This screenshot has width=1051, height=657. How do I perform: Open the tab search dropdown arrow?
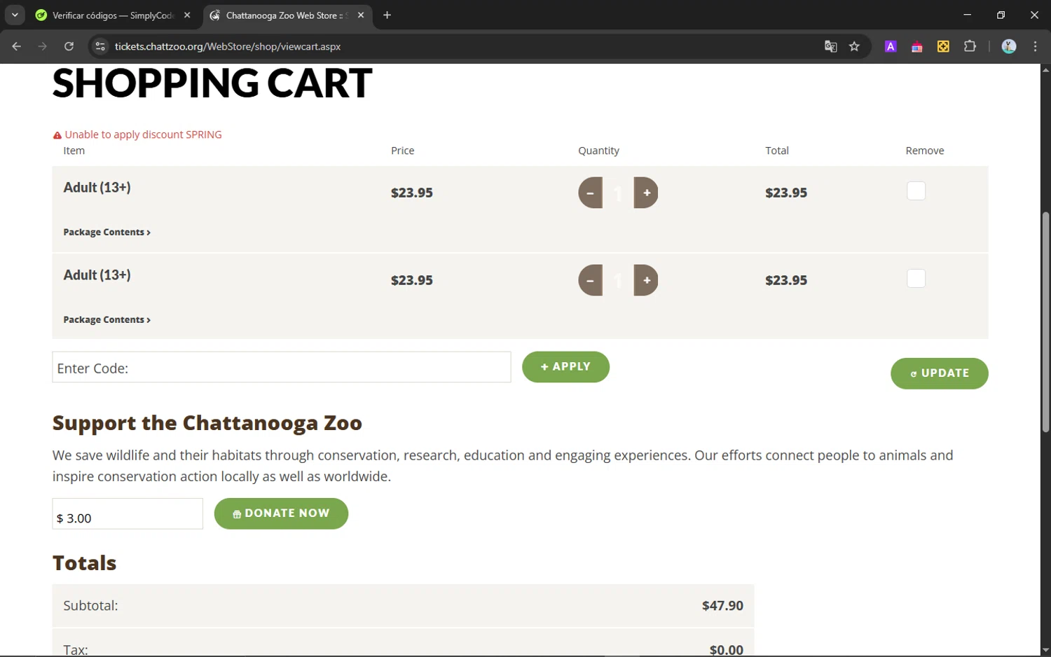[15, 15]
